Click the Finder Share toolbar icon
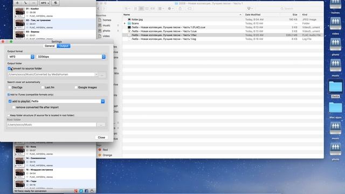The image size is (345, 194). pyautogui.click(x=180, y=9)
